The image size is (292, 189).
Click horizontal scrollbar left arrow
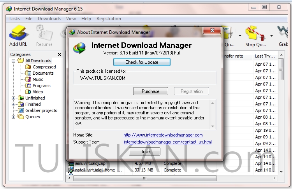(69, 178)
